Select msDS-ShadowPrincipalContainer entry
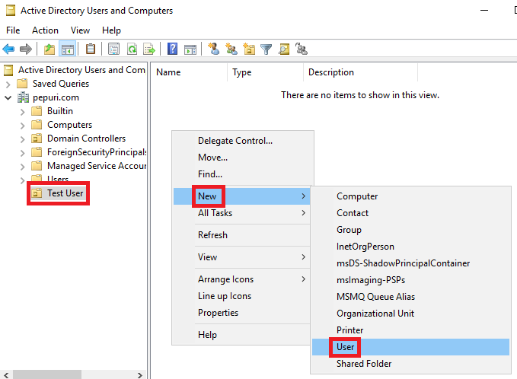Image resolution: width=517 pixels, height=379 pixels. point(410,263)
